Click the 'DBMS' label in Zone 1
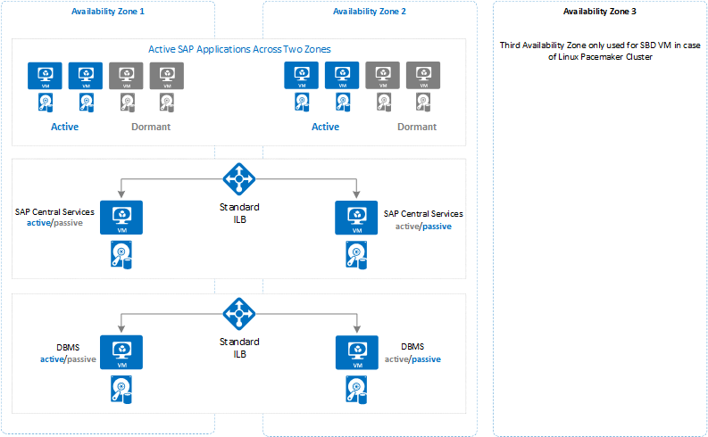The height and width of the screenshot is (437, 708). [x=68, y=348]
